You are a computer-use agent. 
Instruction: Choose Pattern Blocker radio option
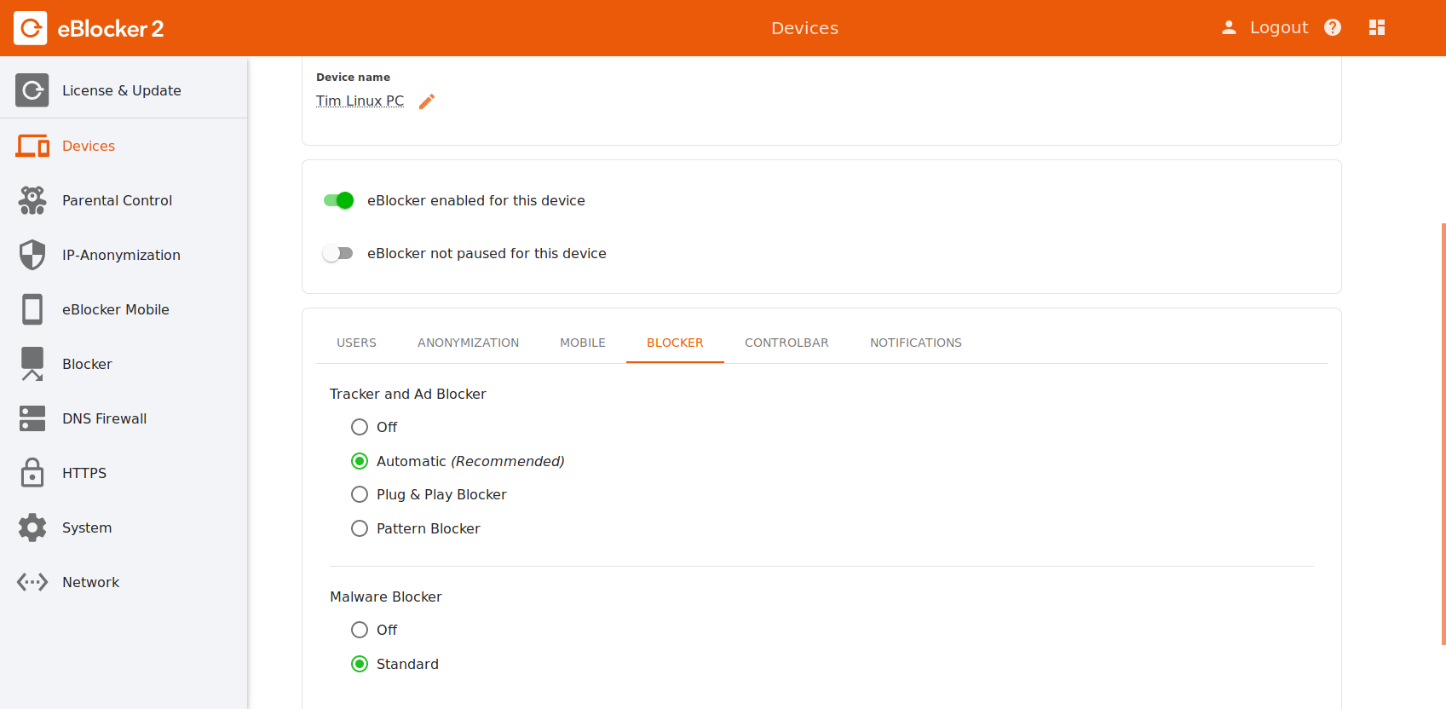coord(360,528)
